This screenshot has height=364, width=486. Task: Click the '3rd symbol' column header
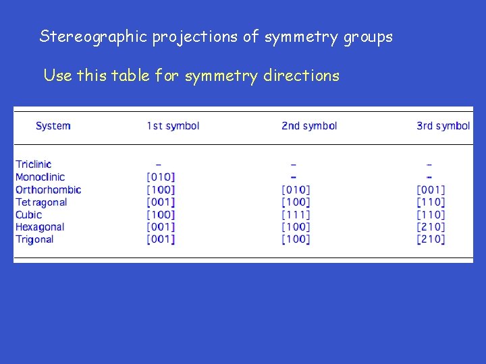pyautogui.click(x=443, y=126)
